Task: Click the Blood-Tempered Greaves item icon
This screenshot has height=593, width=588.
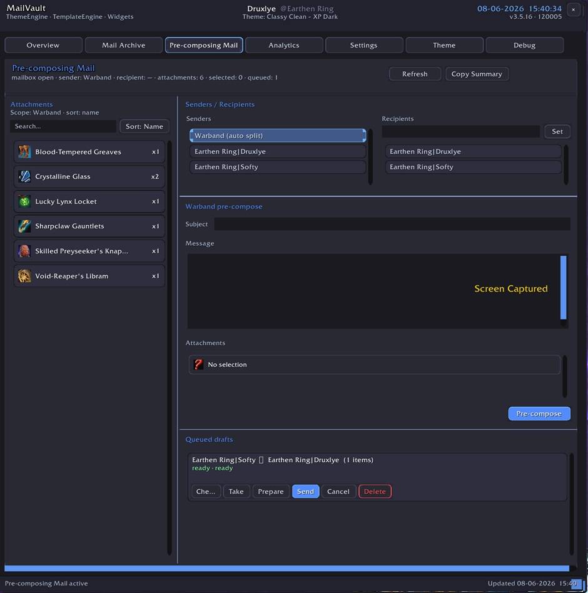Action: coord(24,151)
